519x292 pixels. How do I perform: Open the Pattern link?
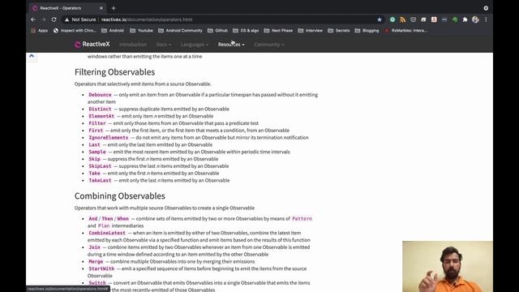click(302, 218)
